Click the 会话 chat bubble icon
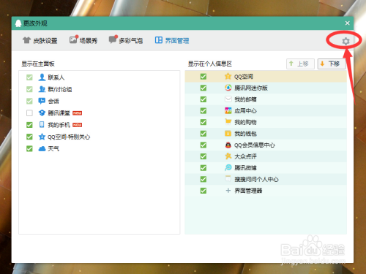This screenshot has height=274, width=366. pyautogui.click(x=42, y=101)
